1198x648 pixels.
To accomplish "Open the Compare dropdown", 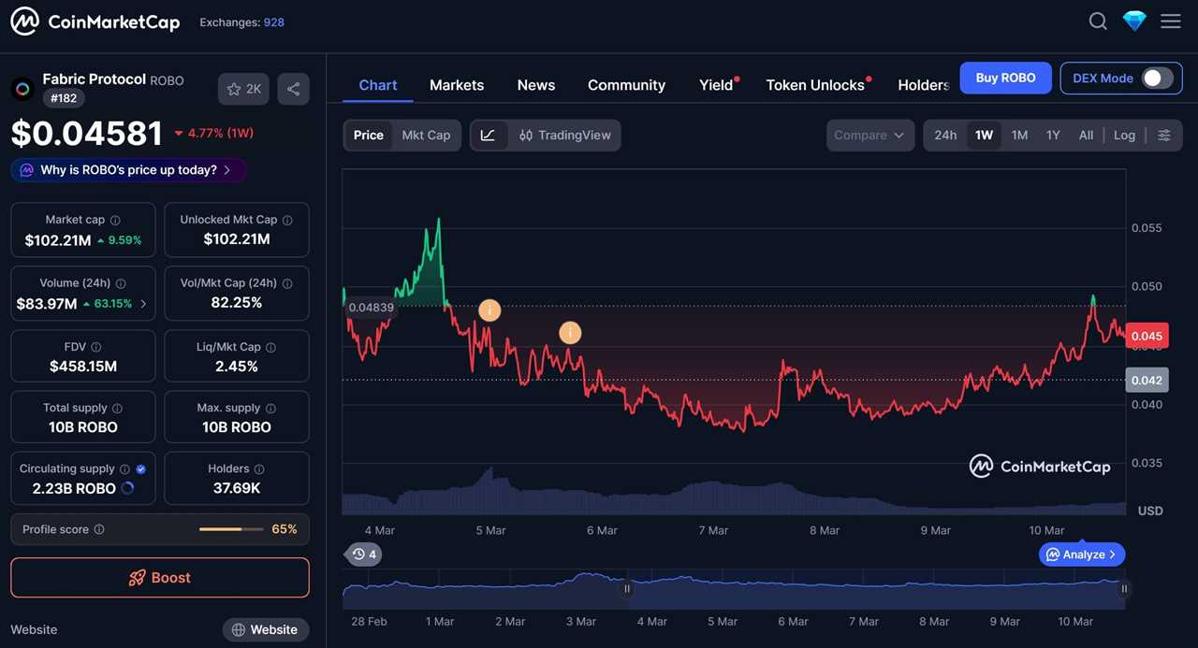I will [x=869, y=135].
